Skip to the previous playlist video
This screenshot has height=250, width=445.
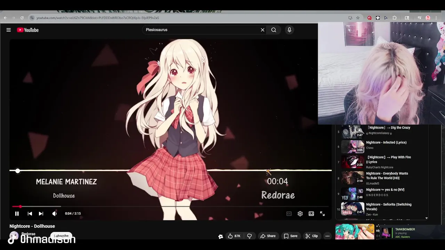30,214
